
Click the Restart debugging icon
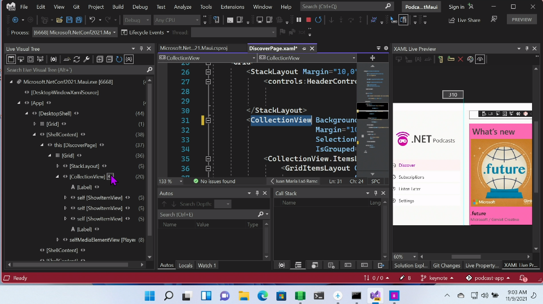(319, 20)
